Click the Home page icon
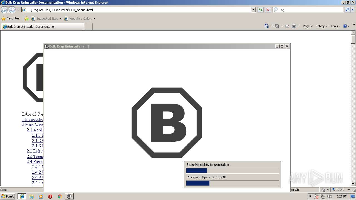356x200 pixels. (x=267, y=26)
